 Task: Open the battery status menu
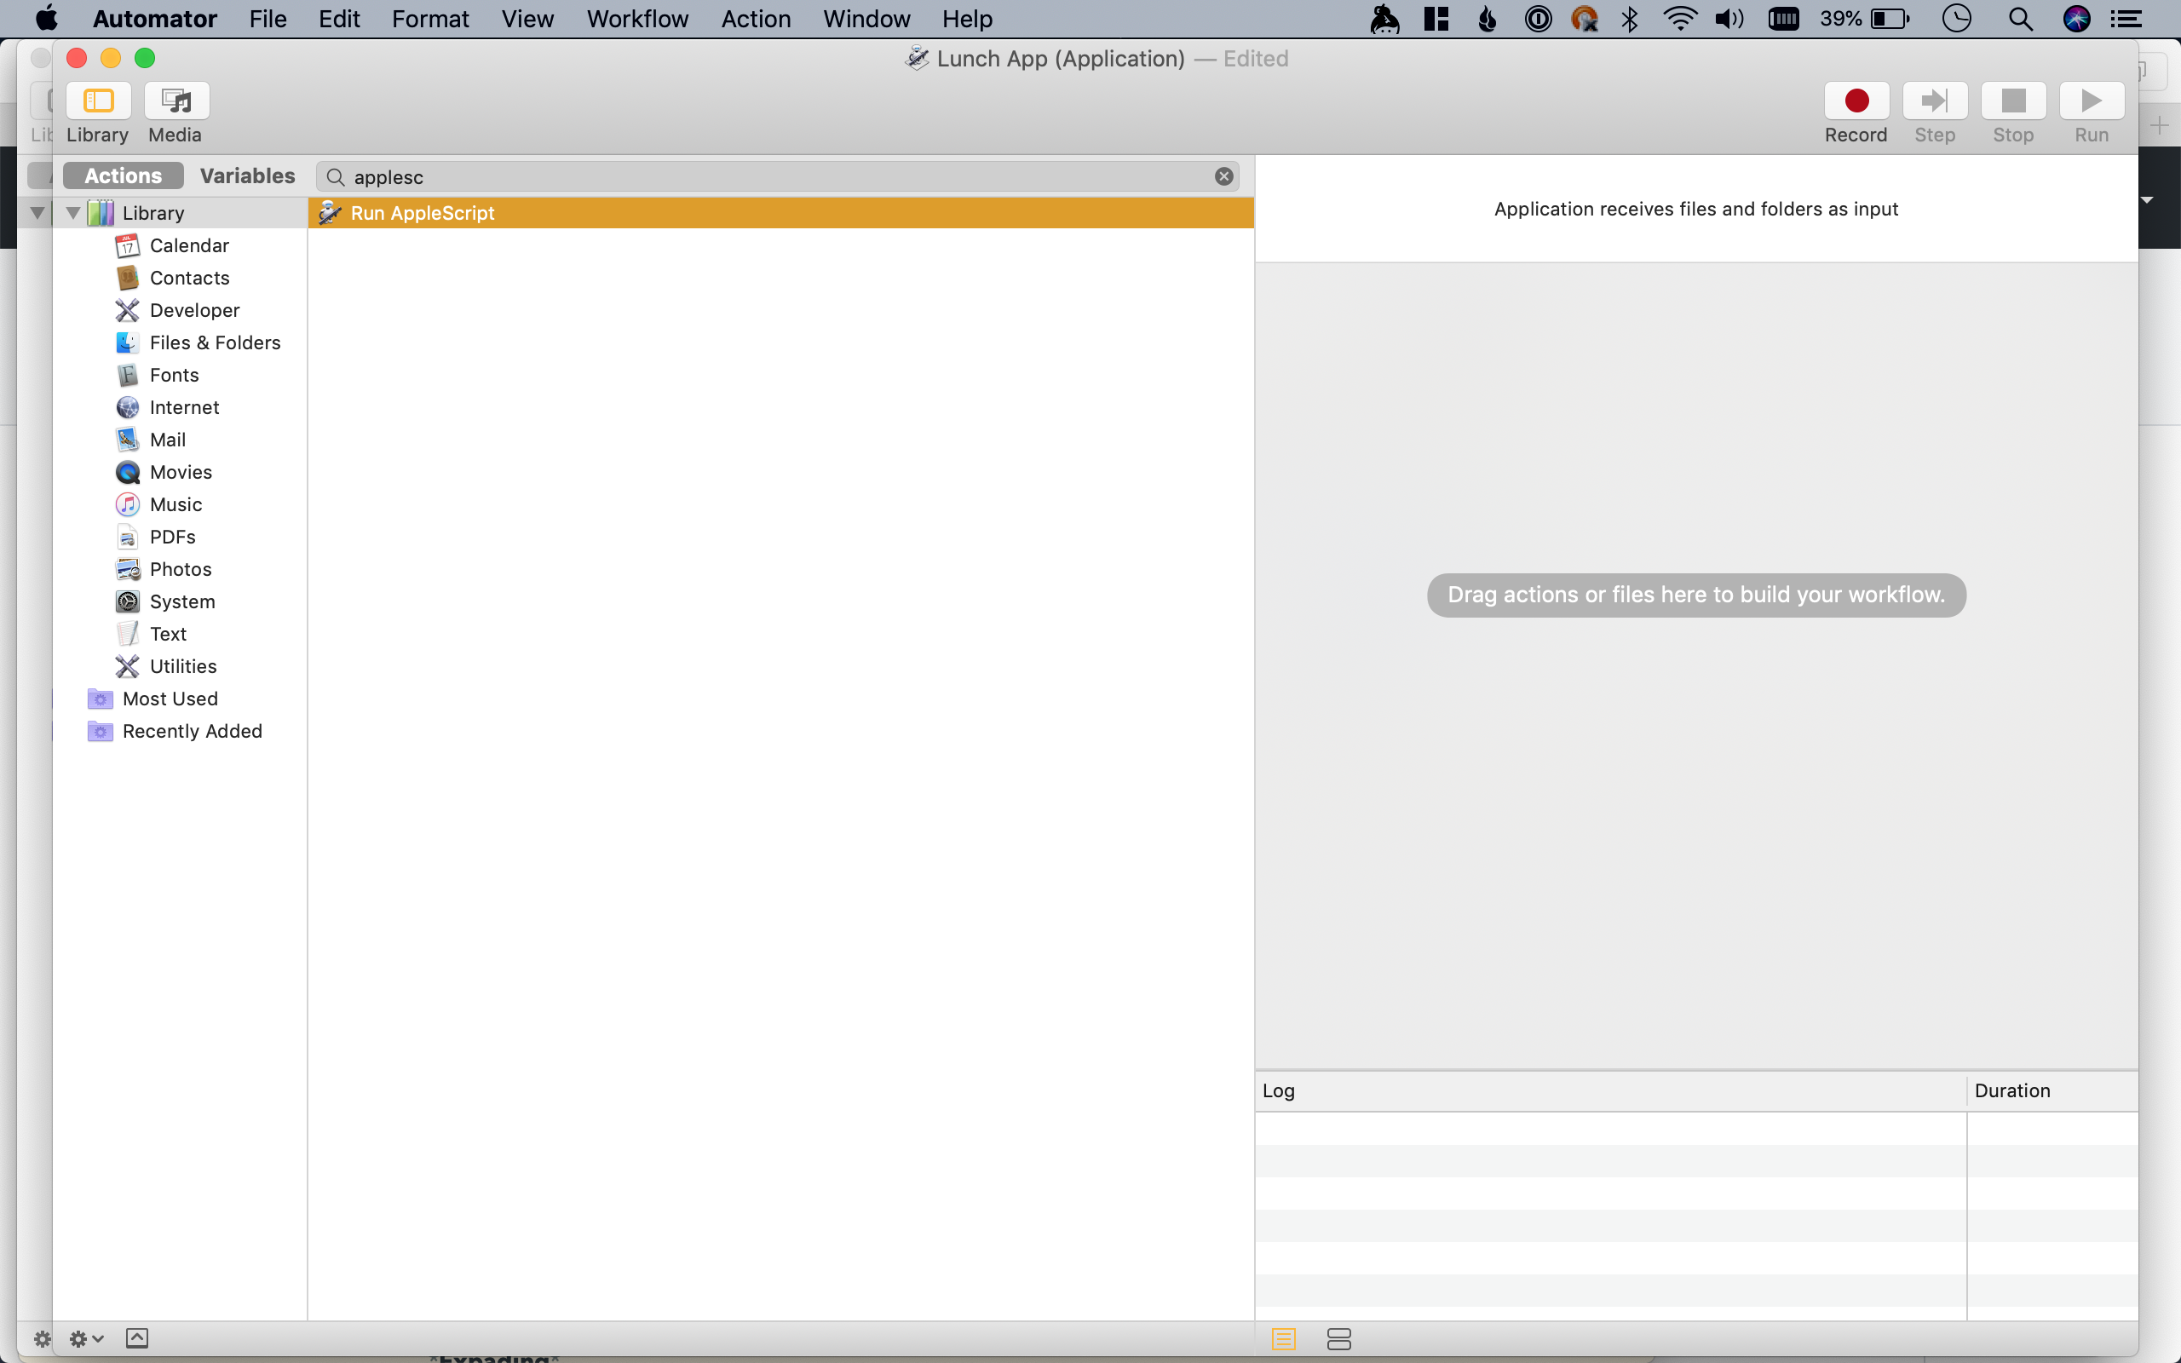[x=1864, y=19]
